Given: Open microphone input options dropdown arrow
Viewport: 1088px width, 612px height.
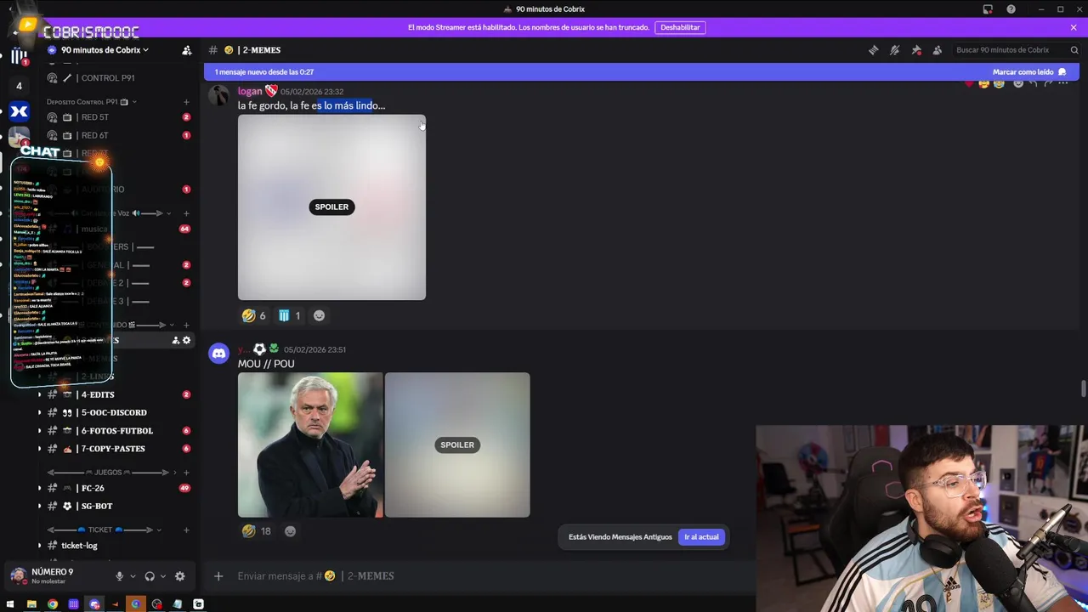Looking at the screenshot, I should click(x=132, y=576).
